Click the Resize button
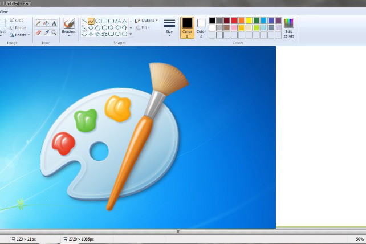 pyautogui.click(x=18, y=28)
